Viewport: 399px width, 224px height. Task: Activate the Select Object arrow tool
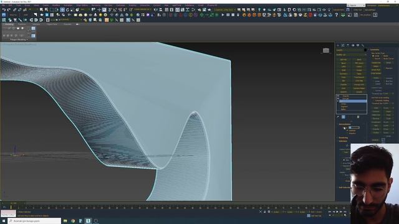click(42, 10)
